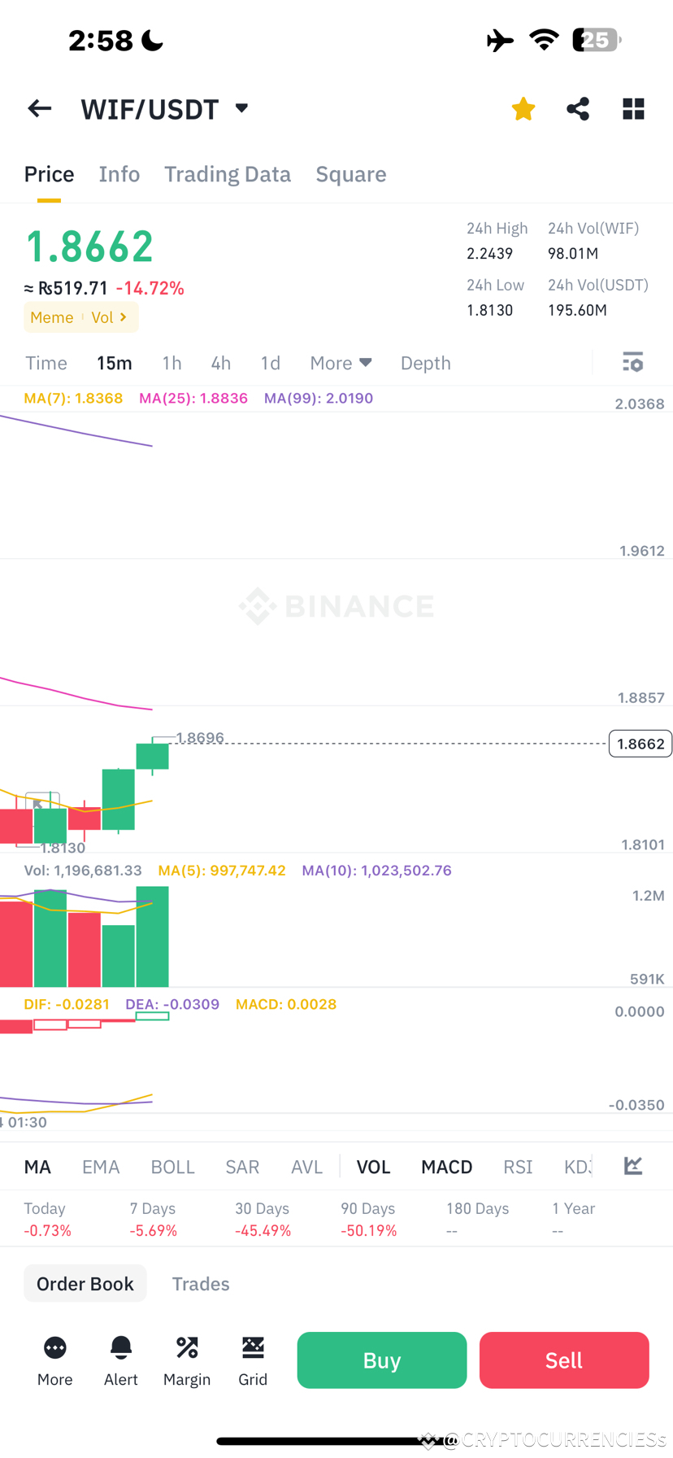The height and width of the screenshot is (1458, 673).
Task: Toggle the EMA indicator
Action: point(101,1167)
